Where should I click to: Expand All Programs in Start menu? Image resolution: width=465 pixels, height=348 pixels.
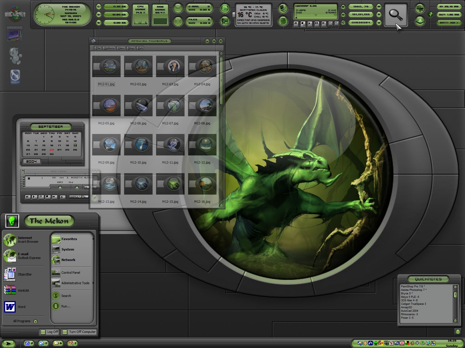(25, 321)
